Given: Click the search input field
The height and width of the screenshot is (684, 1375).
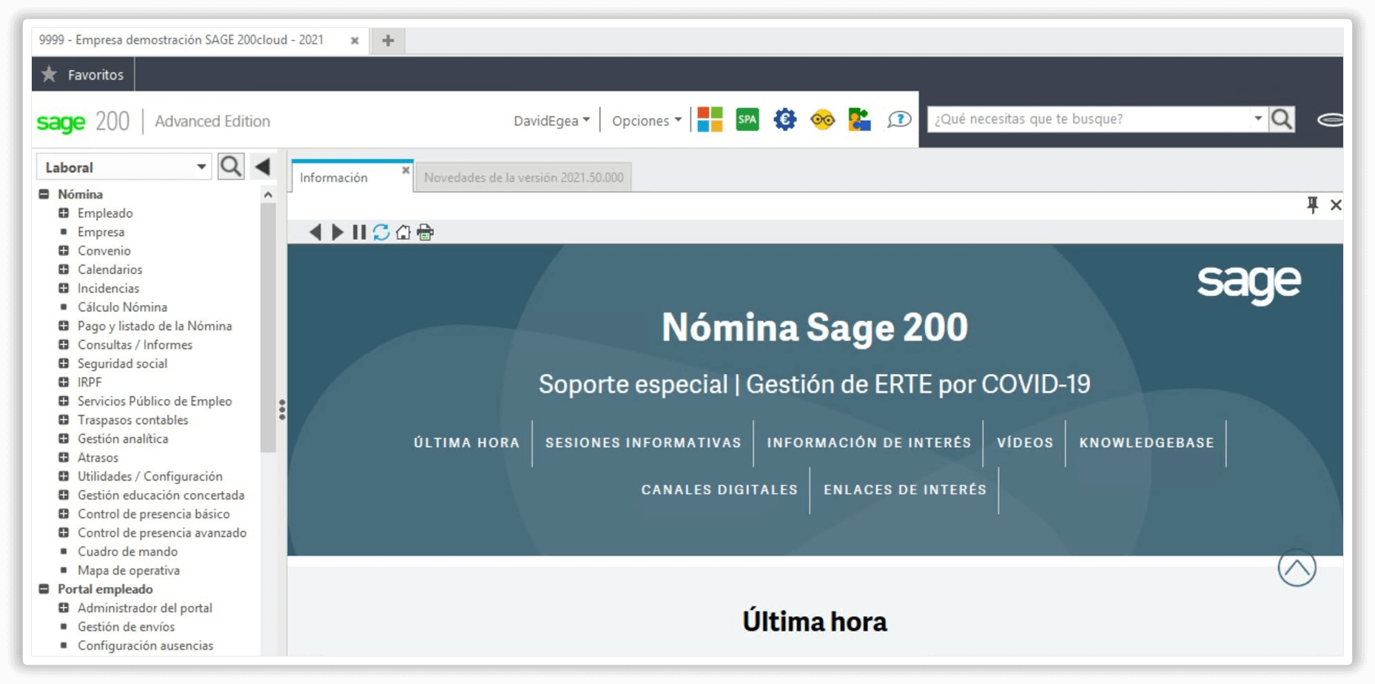Looking at the screenshot, I should (x=1089, y=119).
